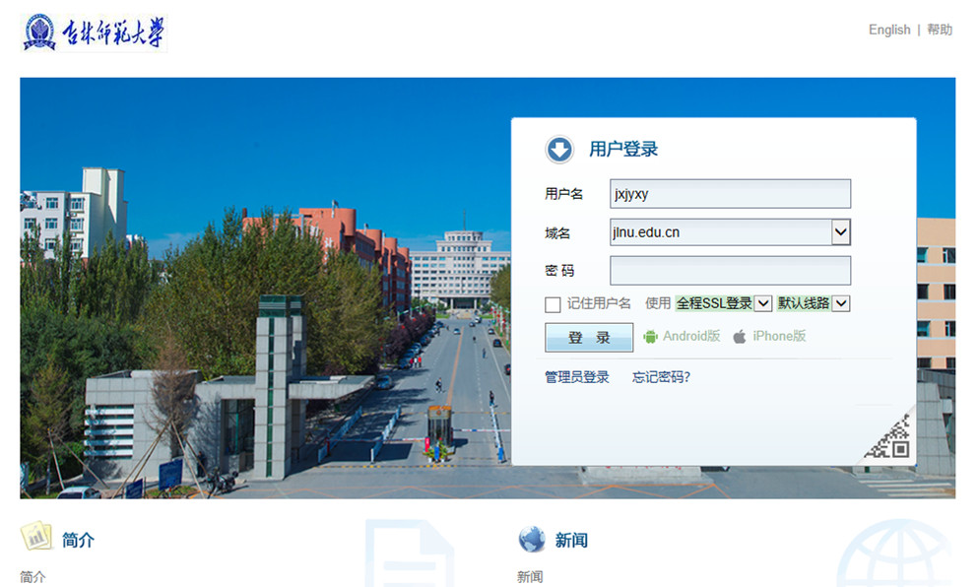Open the Android版 download link

click(691, 337)
